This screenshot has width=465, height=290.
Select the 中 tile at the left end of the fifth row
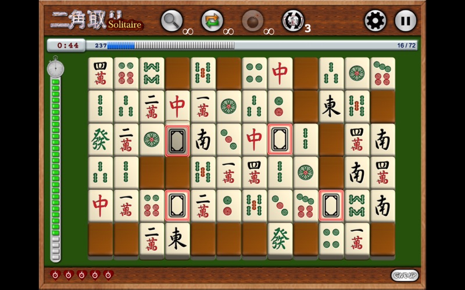(100, 206)
